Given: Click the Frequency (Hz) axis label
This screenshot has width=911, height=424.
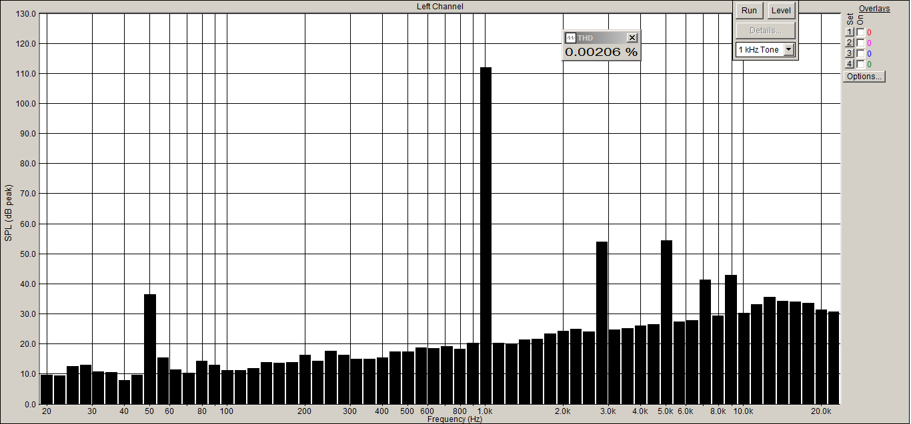Looking at the screenshot, I should coord(455,419).
